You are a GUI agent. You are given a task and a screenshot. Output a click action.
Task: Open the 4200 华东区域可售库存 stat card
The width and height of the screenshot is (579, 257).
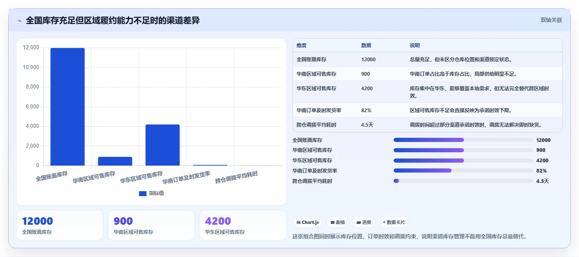[243, 225]
